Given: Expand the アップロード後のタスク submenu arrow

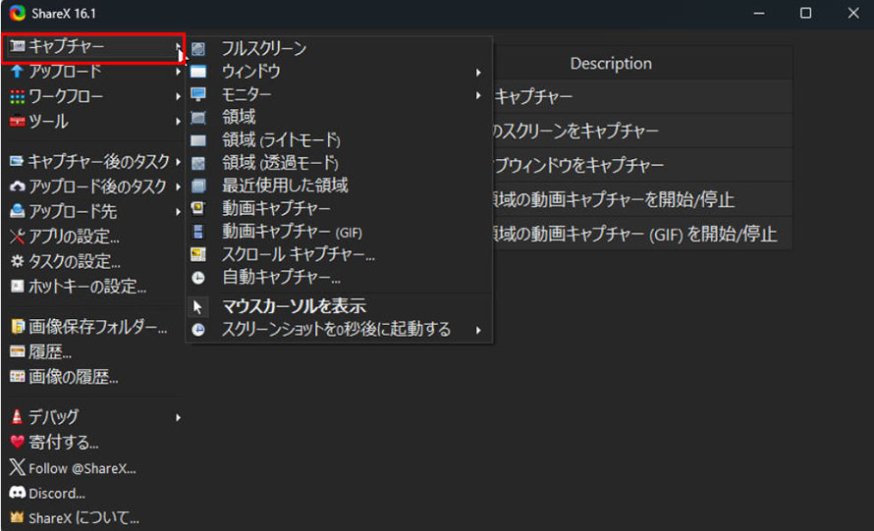Looking at the screenshot, I should click(178, 186).
